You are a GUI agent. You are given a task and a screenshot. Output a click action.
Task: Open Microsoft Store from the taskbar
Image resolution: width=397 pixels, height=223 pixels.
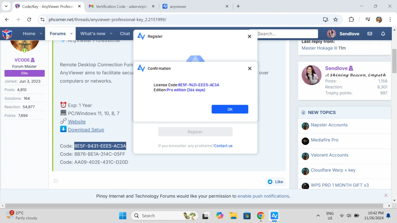coord(247,216)
